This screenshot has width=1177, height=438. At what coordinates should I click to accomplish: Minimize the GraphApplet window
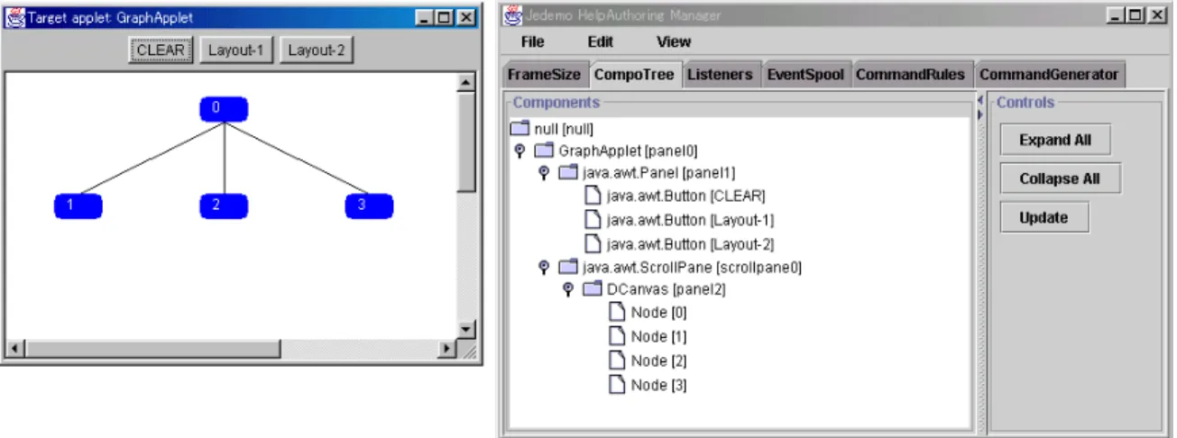point(425,18)
